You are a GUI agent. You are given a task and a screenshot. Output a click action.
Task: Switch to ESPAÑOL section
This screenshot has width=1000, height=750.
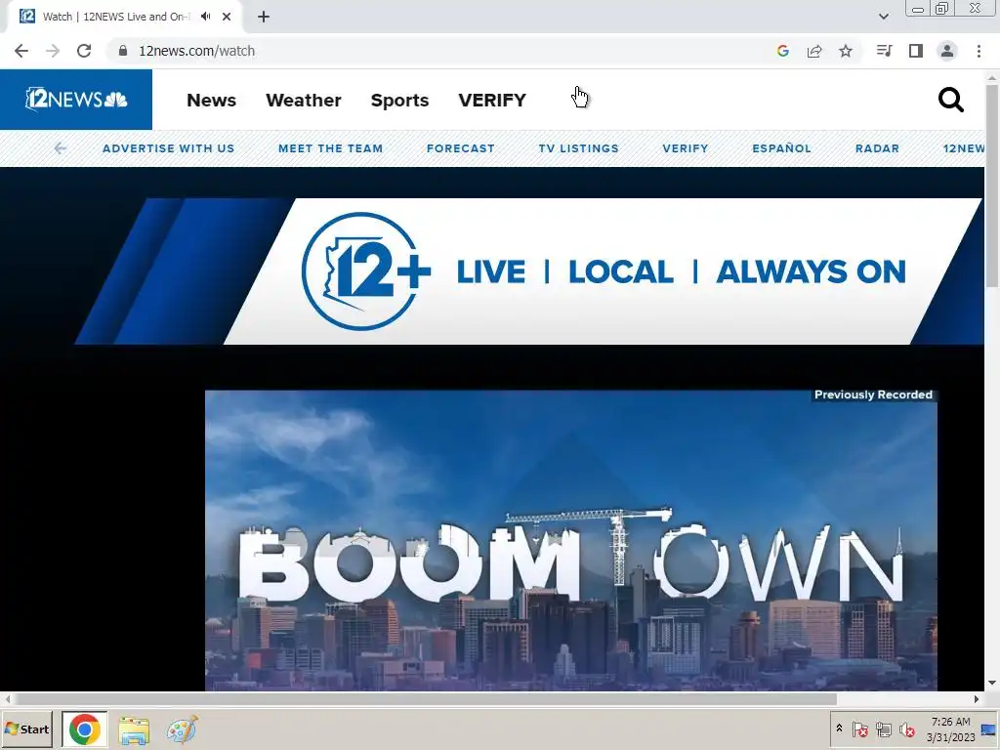[x=781, y=148]
